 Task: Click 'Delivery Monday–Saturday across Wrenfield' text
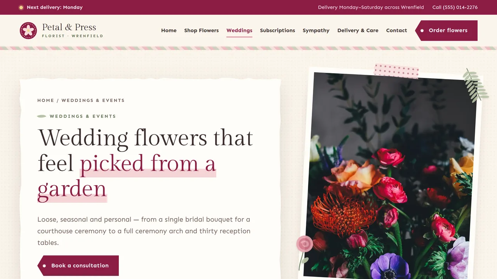(371, 7)
